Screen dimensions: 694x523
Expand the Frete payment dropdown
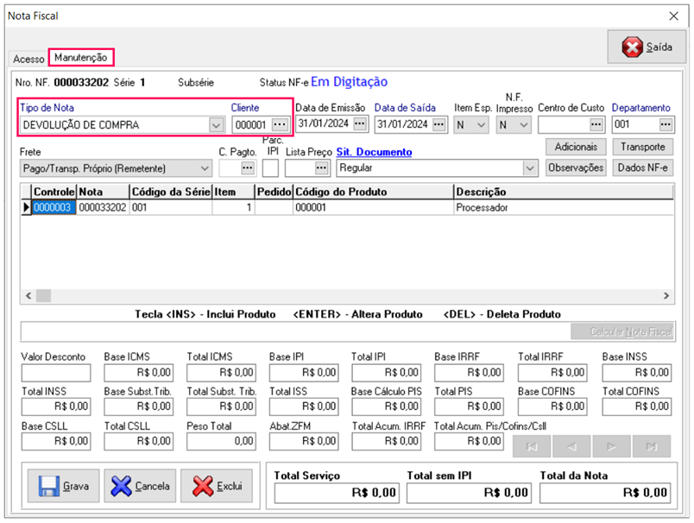tap(204, 167)
